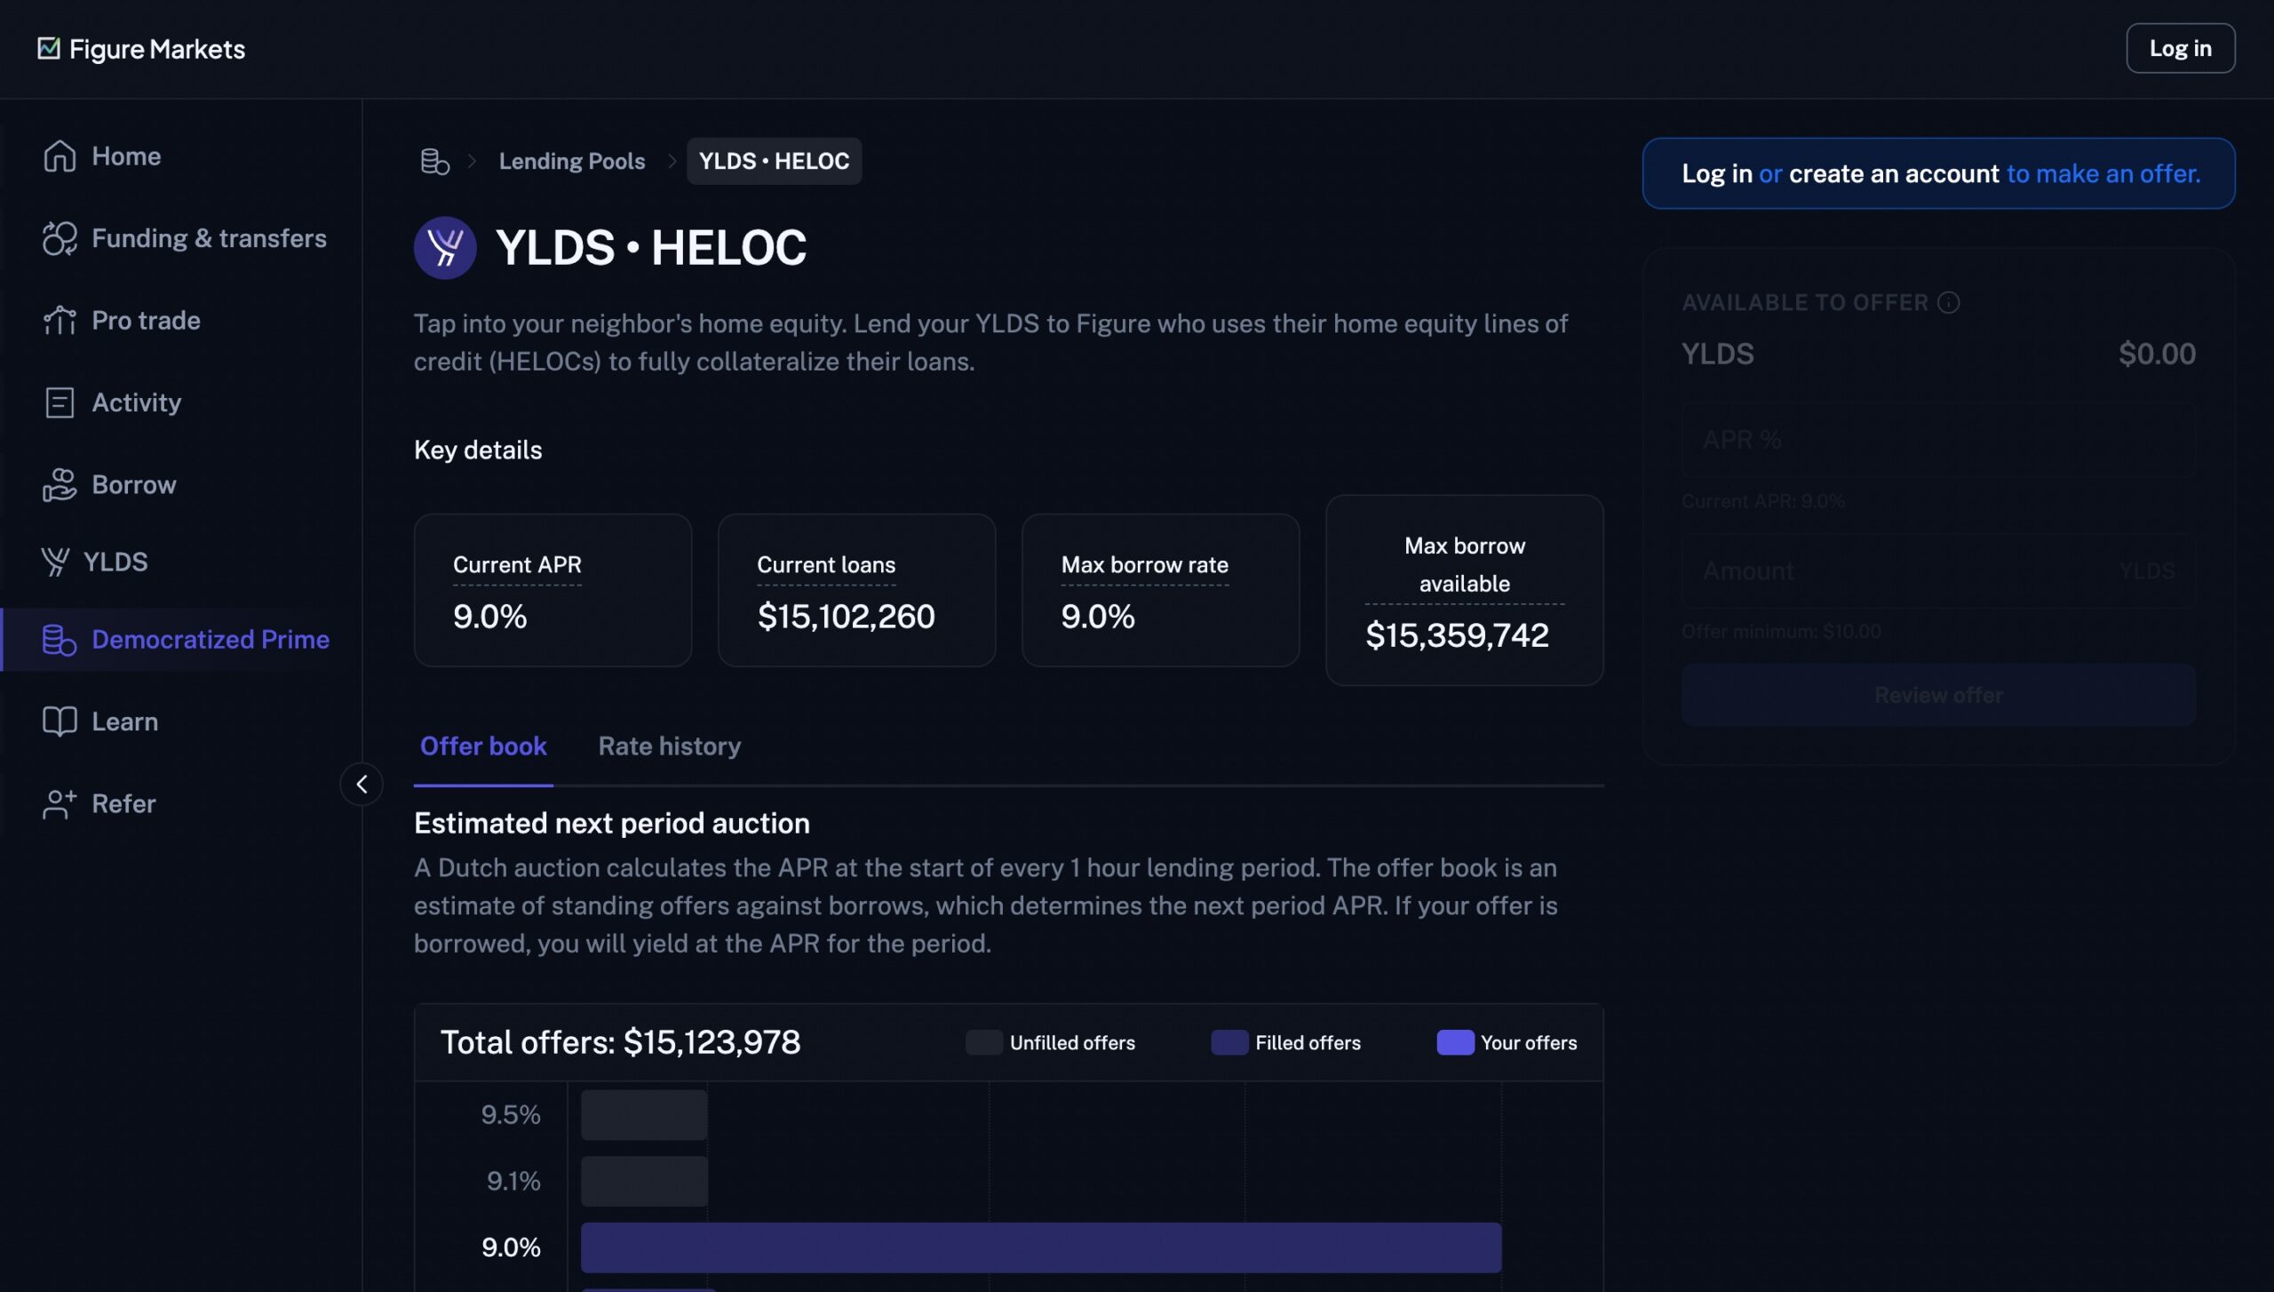Go to Funding & transfers page
This screenshot has height=1292, width=2274.
point(209,238)
